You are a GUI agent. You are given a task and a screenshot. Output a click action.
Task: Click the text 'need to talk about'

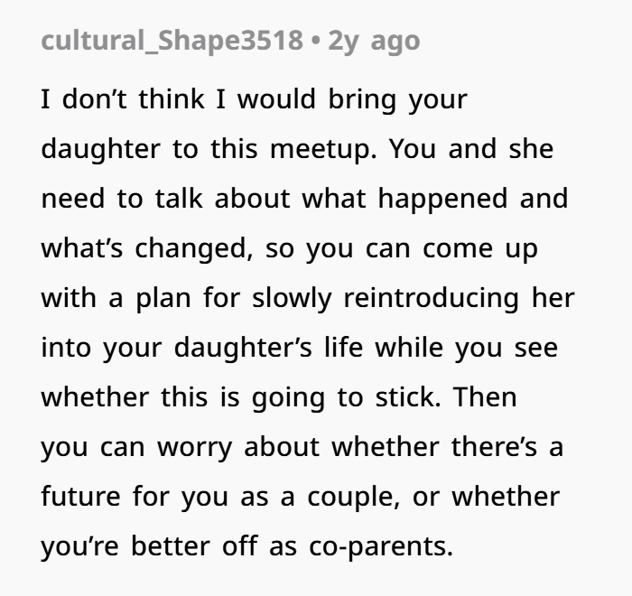pos(165,199)
